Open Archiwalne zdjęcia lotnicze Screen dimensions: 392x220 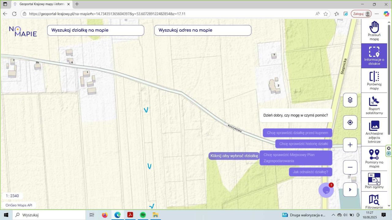[374, 131]
